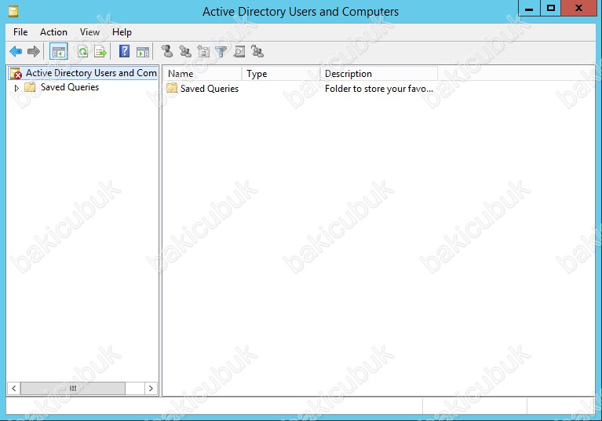Open the Action menu

pos(53,32)
